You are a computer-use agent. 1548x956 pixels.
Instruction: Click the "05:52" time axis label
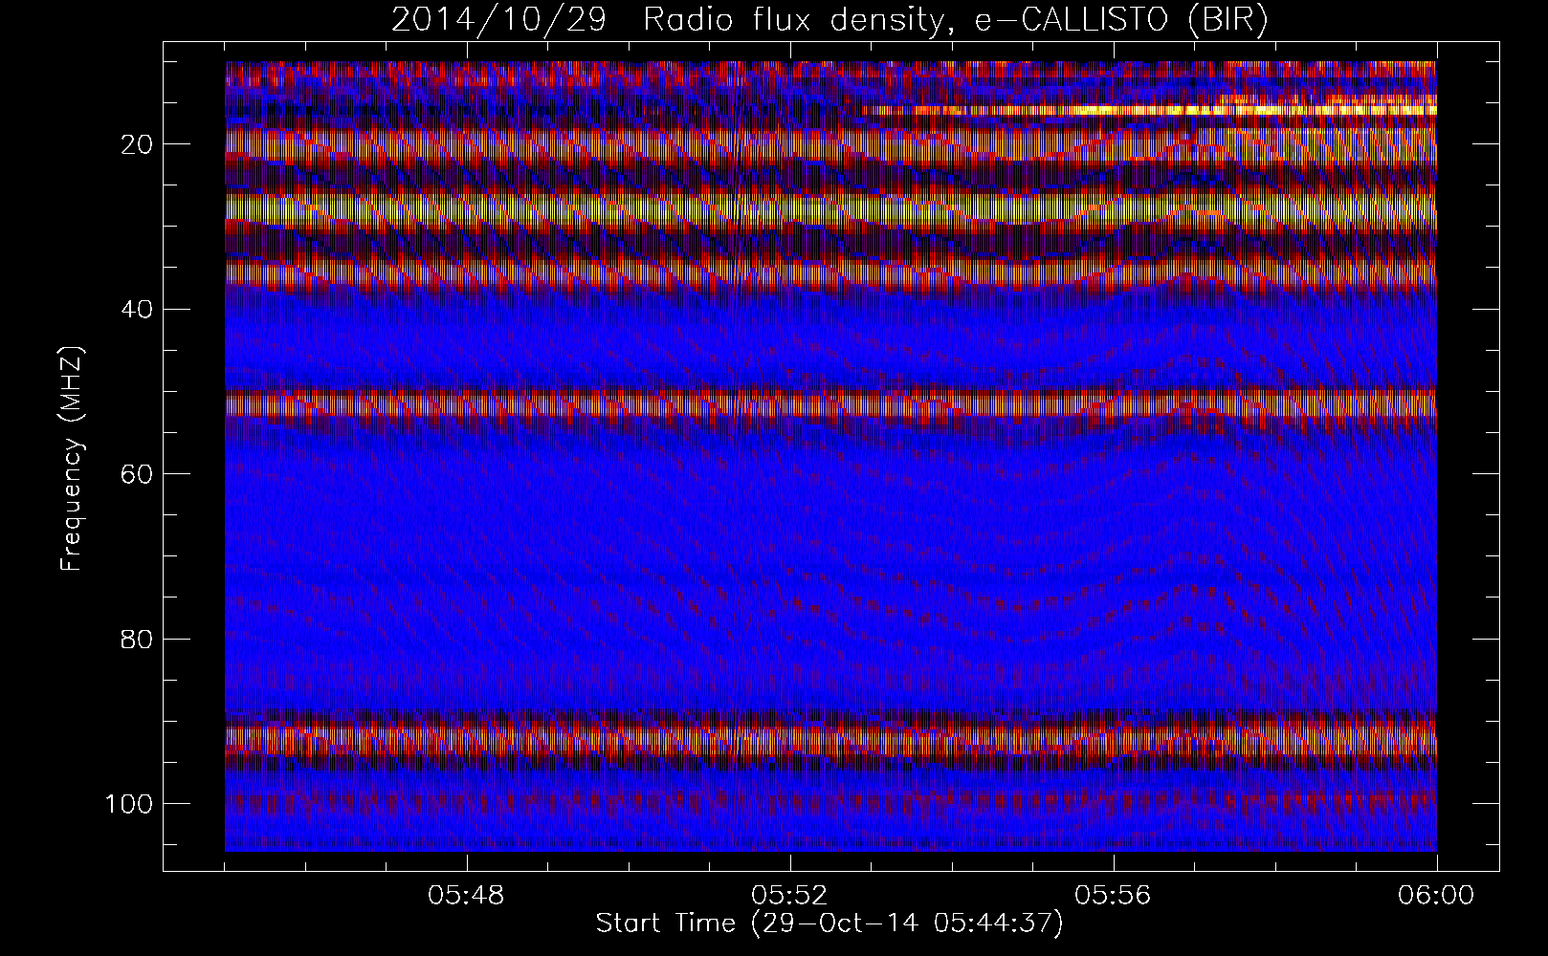coord(790,897)
